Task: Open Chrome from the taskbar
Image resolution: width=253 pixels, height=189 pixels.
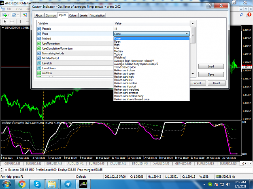Action: click(x=22, y=184)
